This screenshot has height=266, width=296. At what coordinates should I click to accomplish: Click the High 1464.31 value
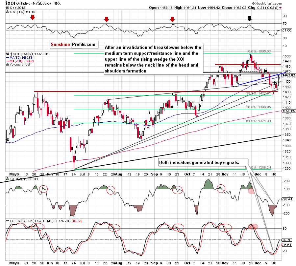click(x=185, y=8)
